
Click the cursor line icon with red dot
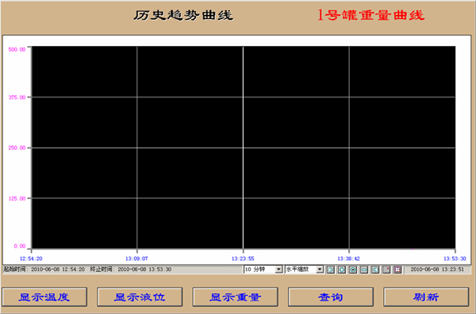click(386, 270)
